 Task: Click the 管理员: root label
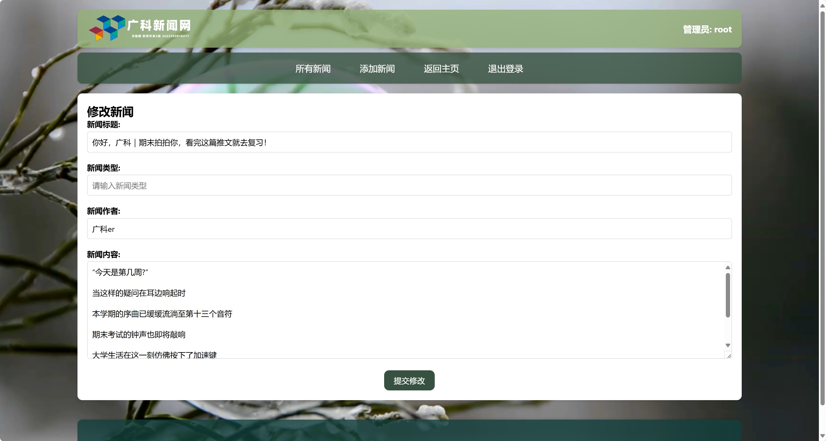(x=707, y=30)
